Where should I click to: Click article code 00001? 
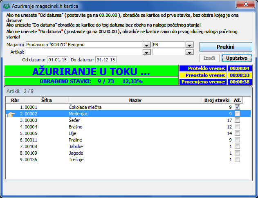(31, 107)
